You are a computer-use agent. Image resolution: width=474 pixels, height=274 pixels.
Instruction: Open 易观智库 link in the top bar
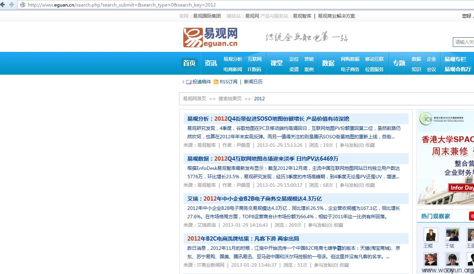(x=302, y=16)
